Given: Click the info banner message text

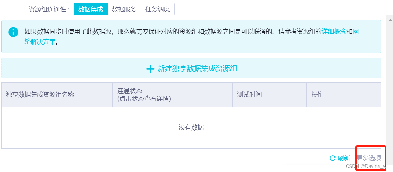Looking at the screenshot, I should click(172, 32).
